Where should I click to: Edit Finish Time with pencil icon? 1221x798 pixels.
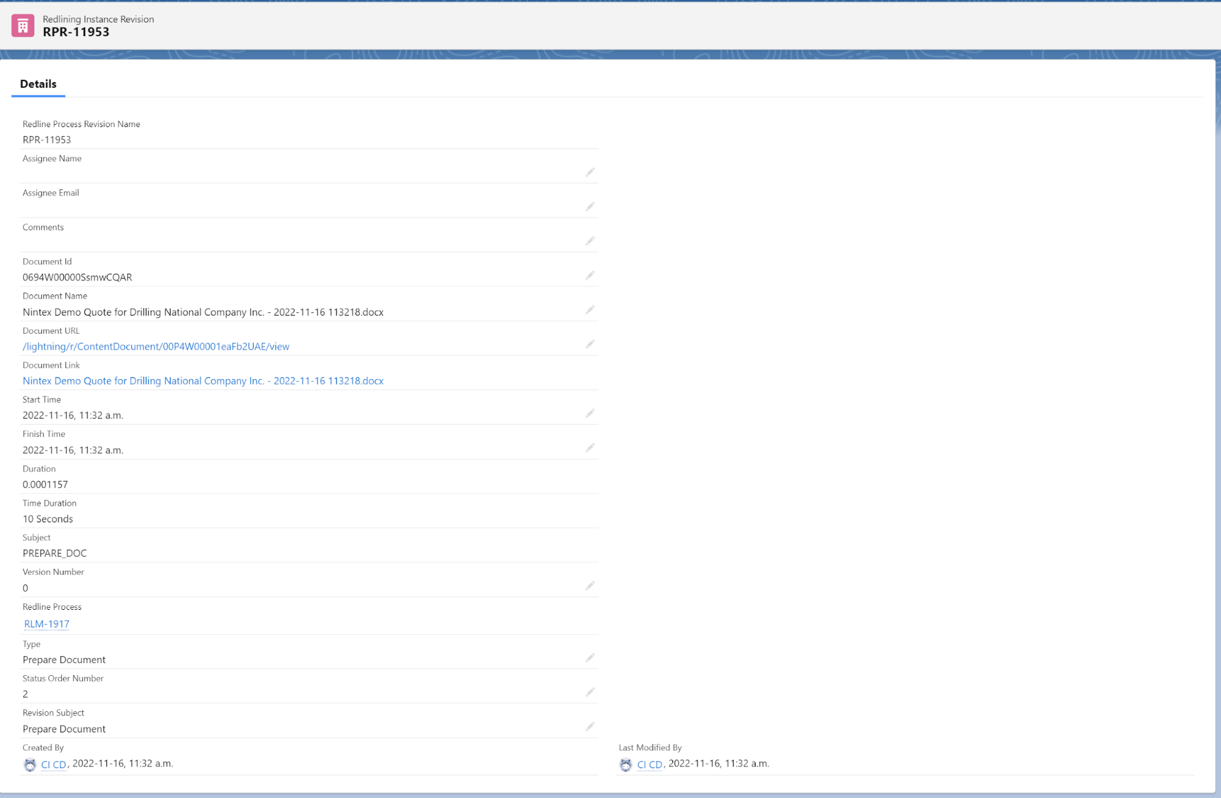(x=589, y=448)
